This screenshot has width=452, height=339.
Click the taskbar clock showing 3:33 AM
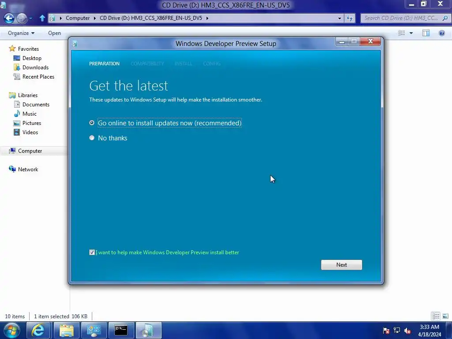[429, 331]
